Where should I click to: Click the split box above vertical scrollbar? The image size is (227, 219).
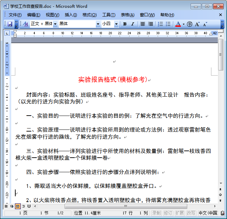tap(221, 31)
